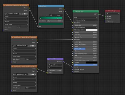The image size is (125, 95).
Task: Select the right color stop handle on the ColorRamp
Action: click(57, 18)
